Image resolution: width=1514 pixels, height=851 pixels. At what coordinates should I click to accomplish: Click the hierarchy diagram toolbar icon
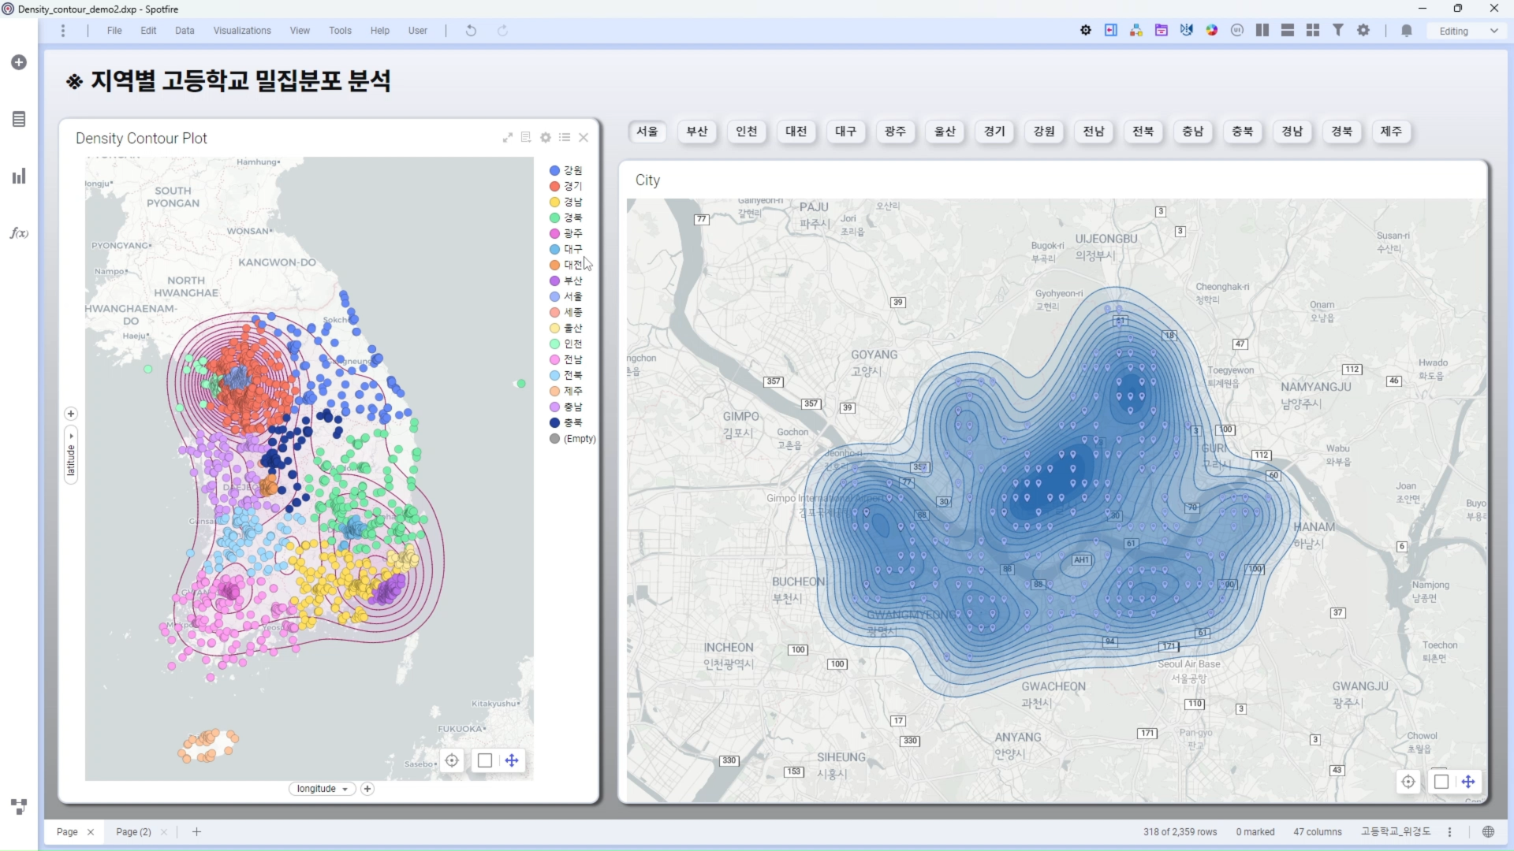pyautogui.click(x=1136, y=31)
